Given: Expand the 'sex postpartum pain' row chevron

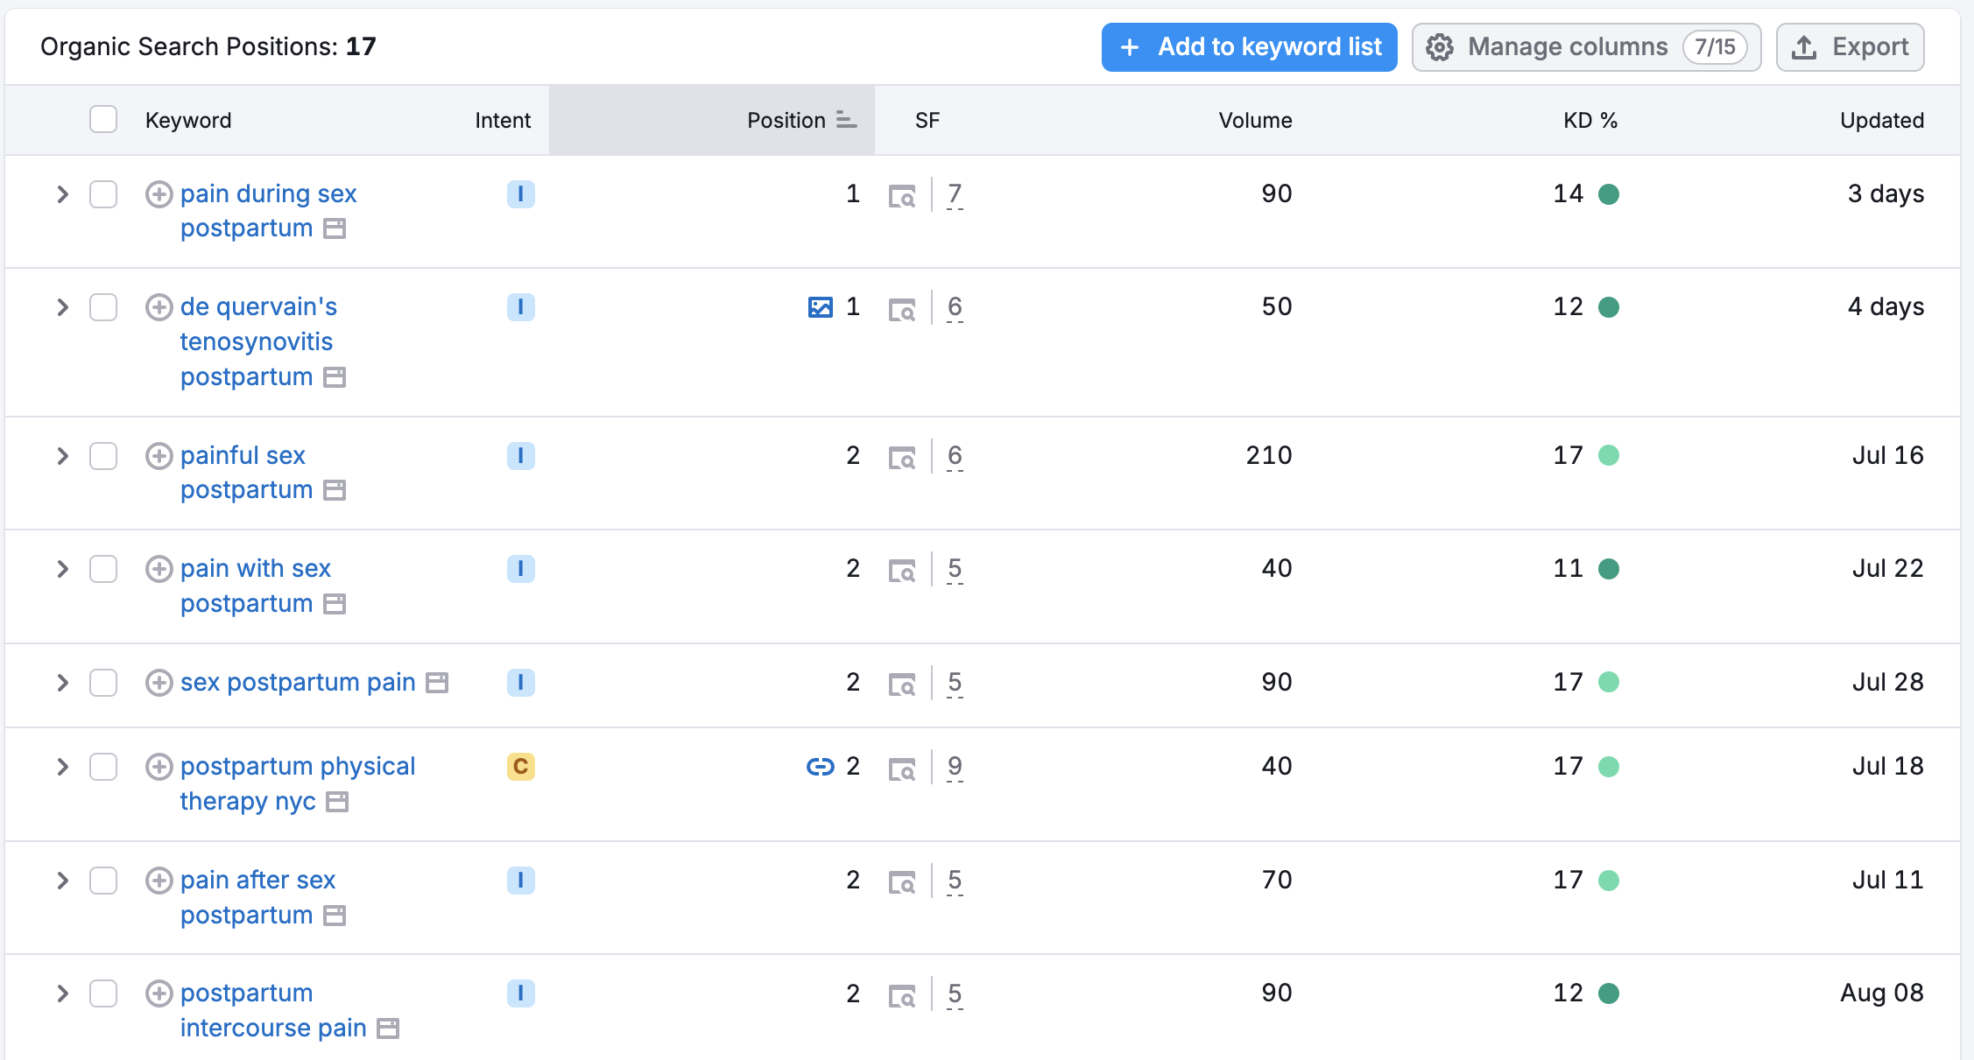Looking at the screenshot, I should click(62, 683).
